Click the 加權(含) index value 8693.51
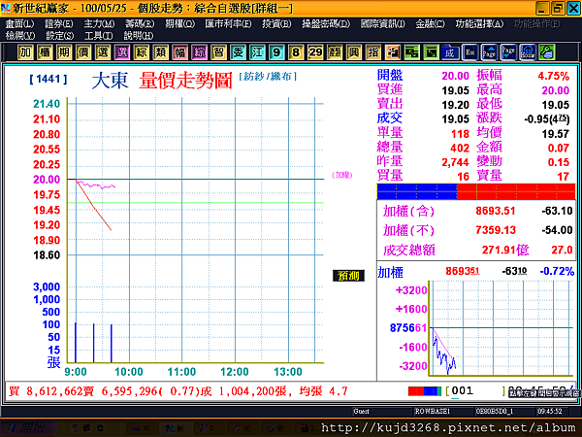The width and height of the screenshot is (582, 437). click(496, 211)
